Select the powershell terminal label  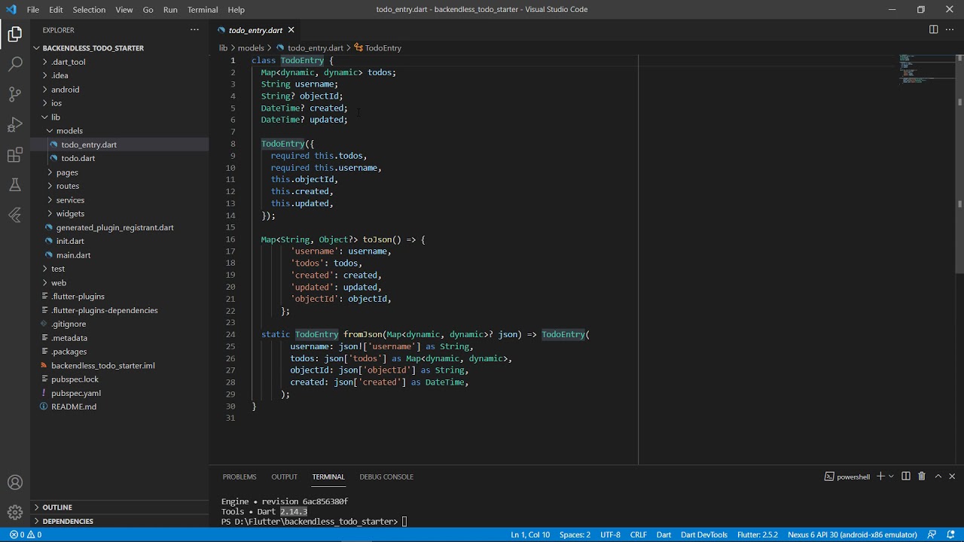pos(847,477)
